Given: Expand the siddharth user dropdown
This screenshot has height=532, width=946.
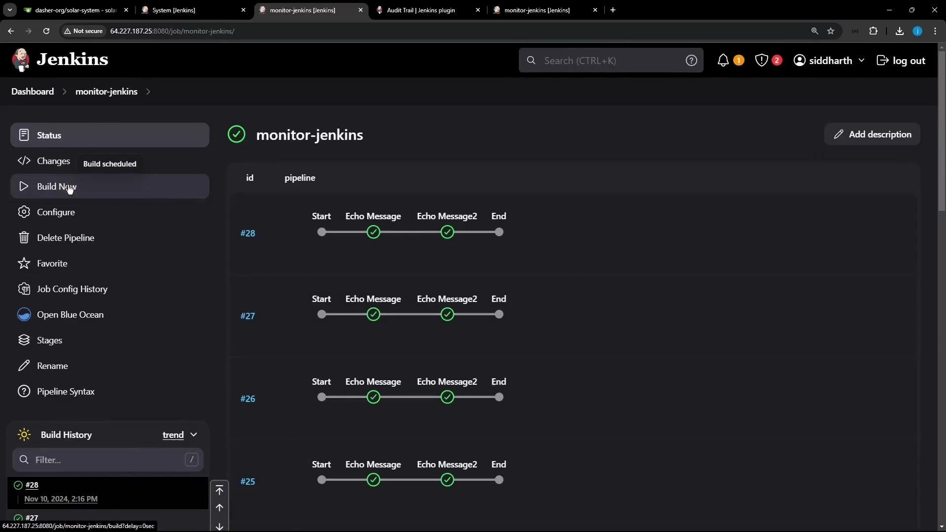Looking at the screenshot, I should (x=861, y=61).
